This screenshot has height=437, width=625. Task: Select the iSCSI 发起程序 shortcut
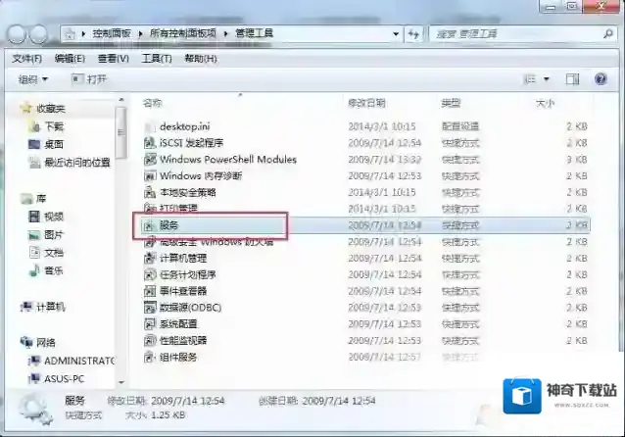[193, 142]
